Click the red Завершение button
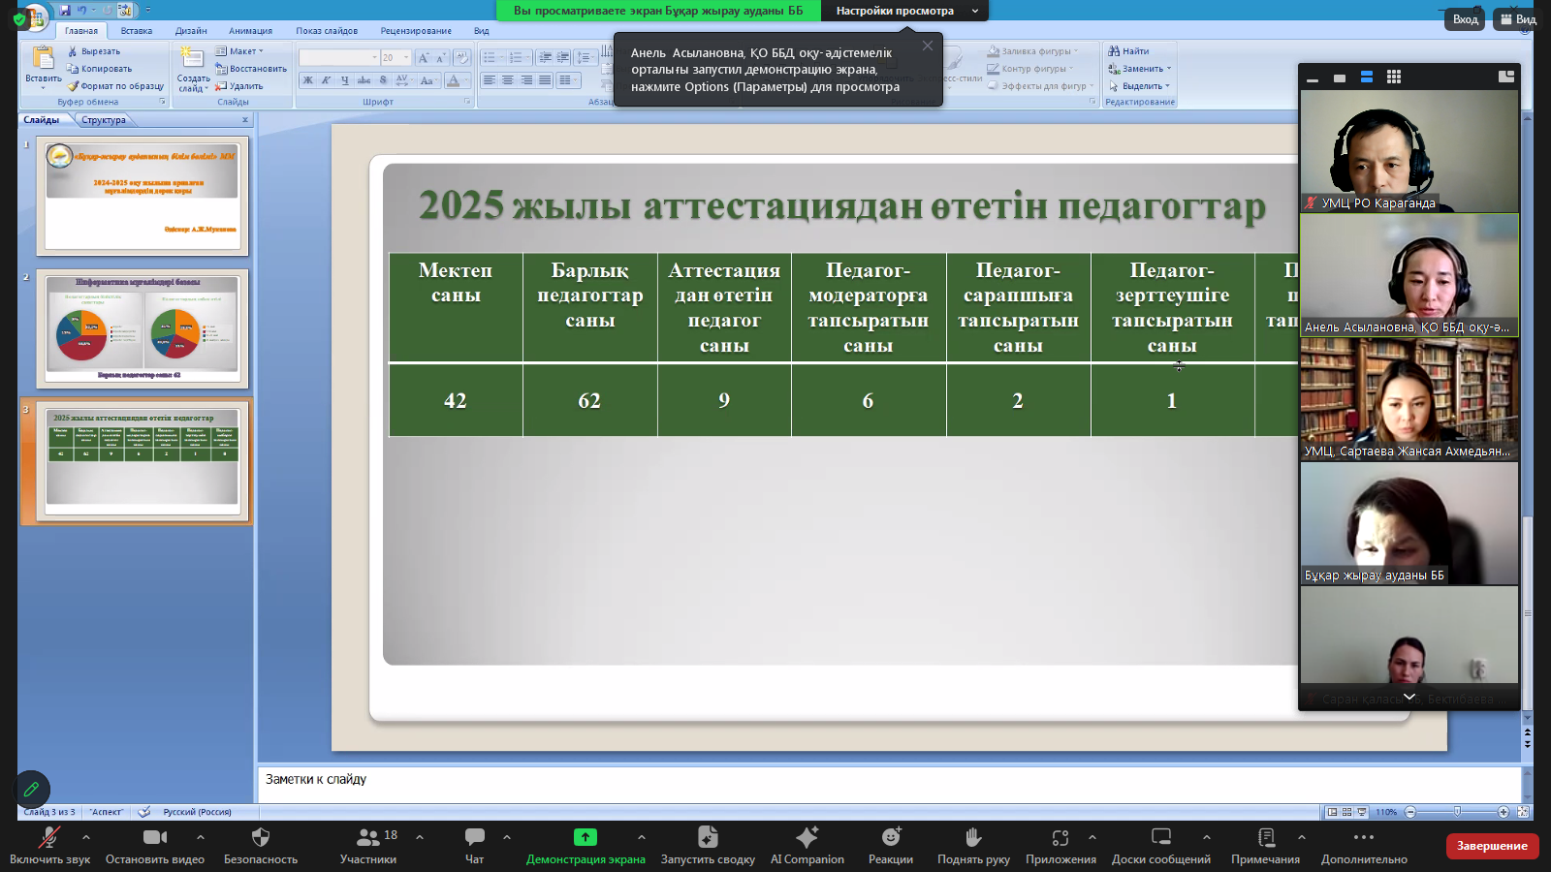The width and height of the screenshot is (1551, 872). pos(1491,846)
